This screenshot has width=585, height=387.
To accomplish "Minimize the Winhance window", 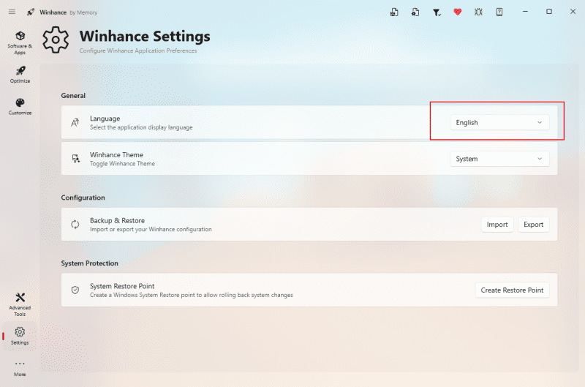I will point(525,12).
